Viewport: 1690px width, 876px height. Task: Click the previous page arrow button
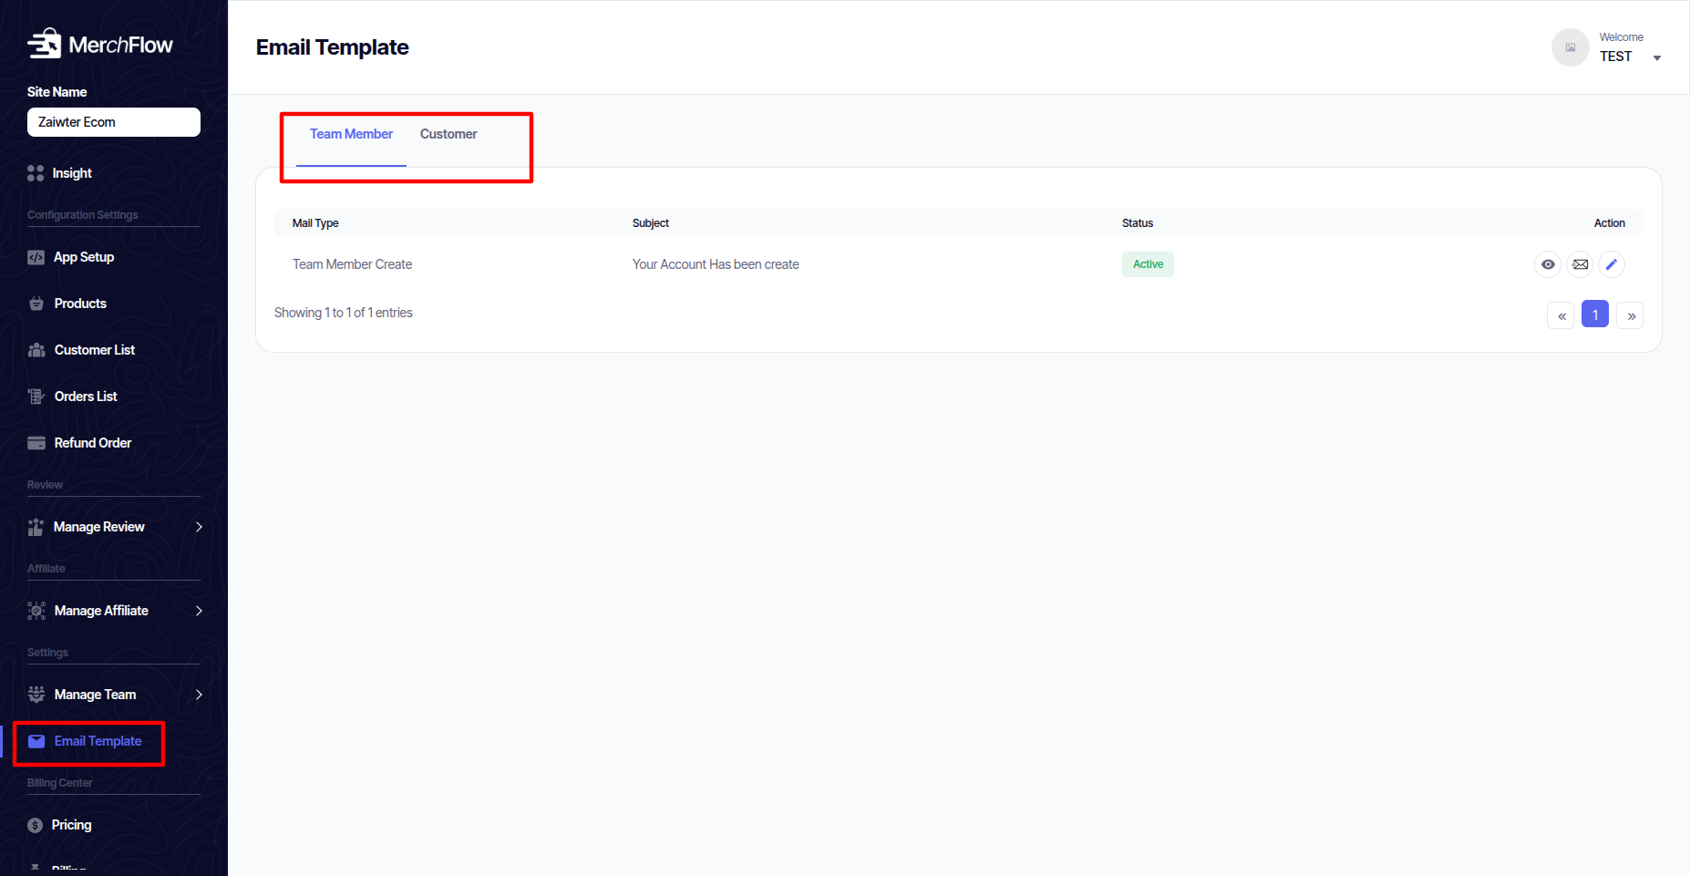(1561, 315)
